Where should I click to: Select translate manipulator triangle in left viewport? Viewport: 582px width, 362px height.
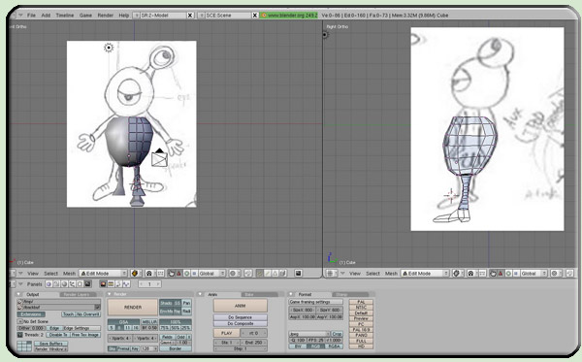[178, 274]
